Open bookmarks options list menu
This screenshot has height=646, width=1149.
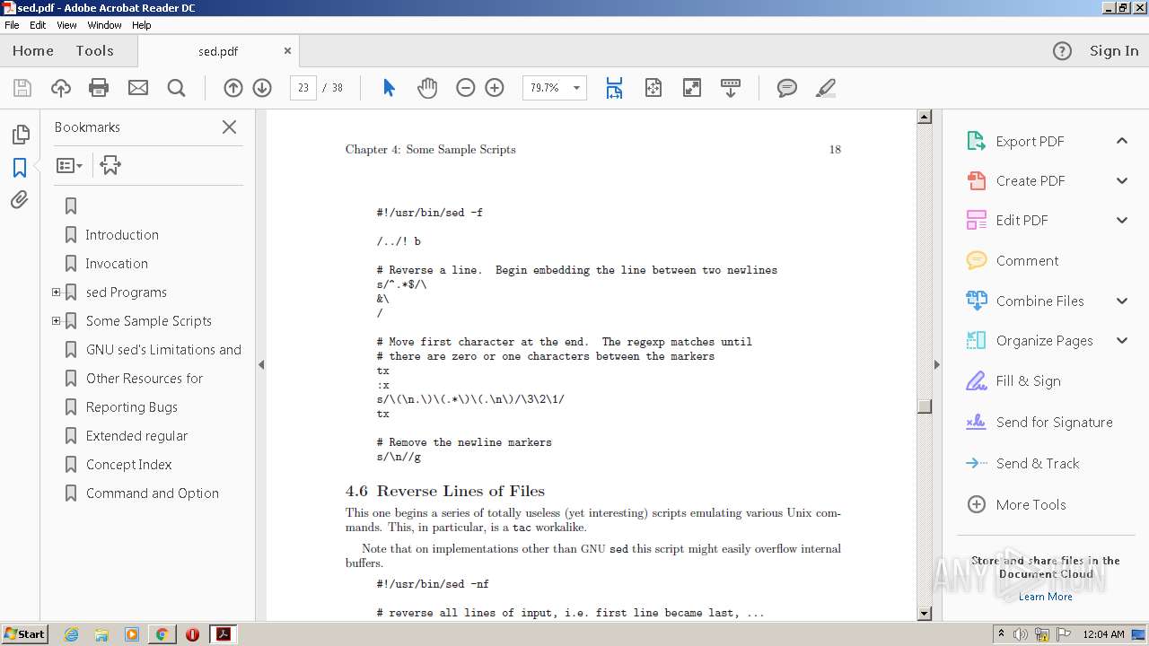(x=69, y=165)
